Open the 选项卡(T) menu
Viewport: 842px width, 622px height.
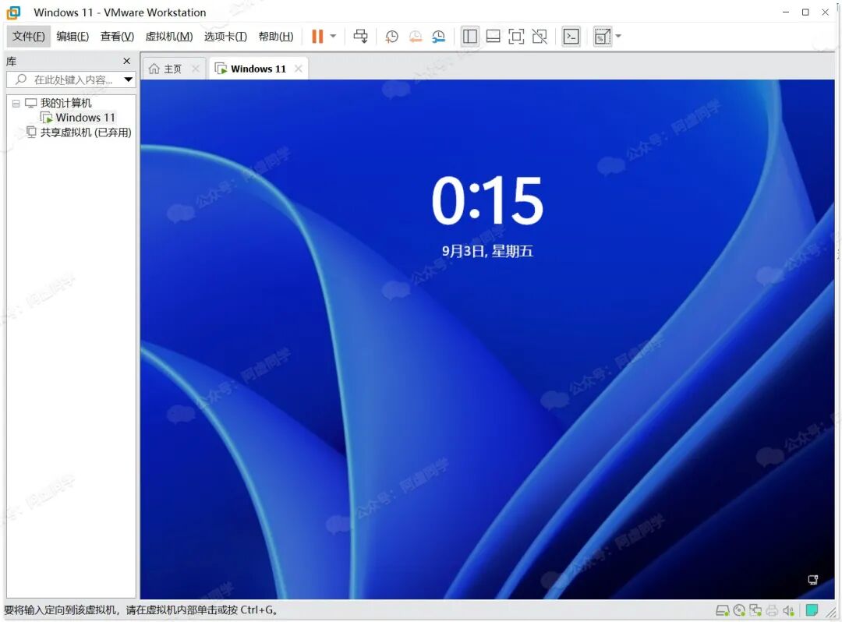225,37
